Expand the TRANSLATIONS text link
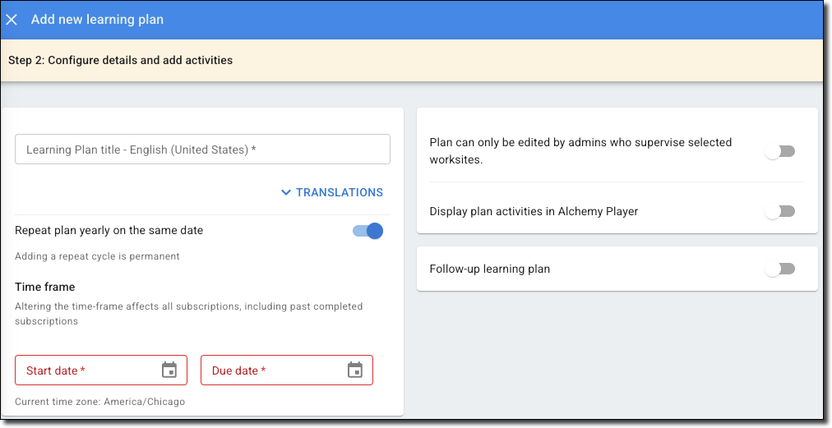Viewport: 832px width, 428px height. coord(339,192)
